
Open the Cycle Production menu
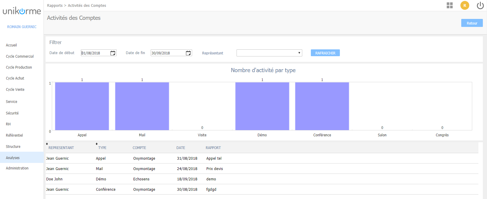19,67
